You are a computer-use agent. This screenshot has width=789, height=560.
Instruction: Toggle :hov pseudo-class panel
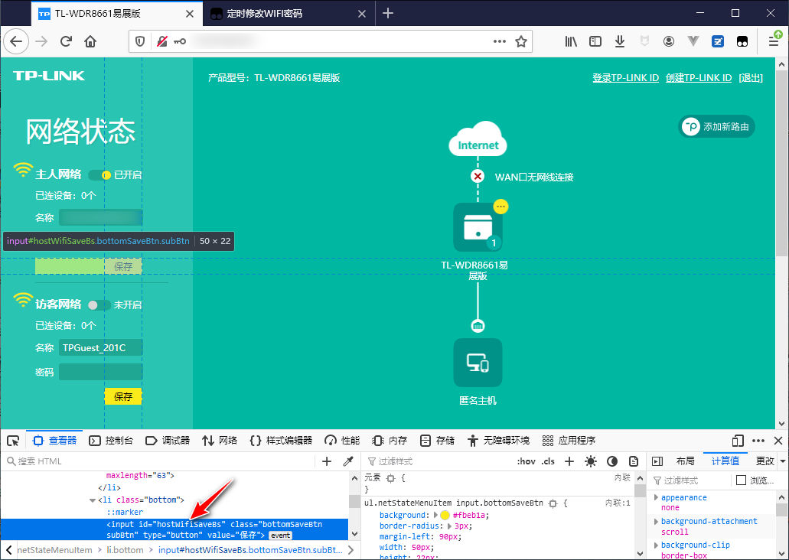coord(526,461)
